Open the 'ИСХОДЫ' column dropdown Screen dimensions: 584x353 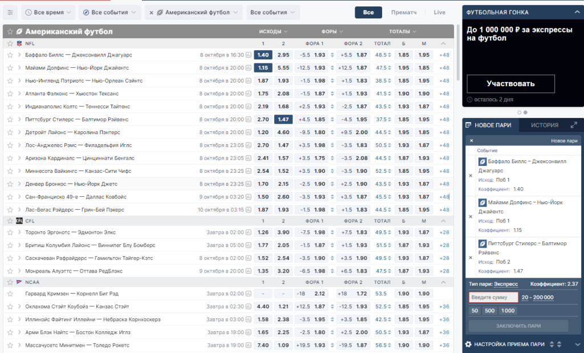coord(273,32)
